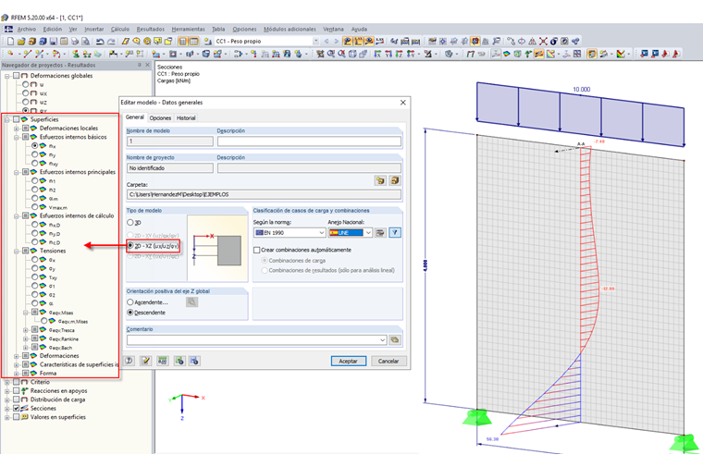Screen dimensions: 703x467
Task: Click the Aceptar button
Action: (349, 362)
